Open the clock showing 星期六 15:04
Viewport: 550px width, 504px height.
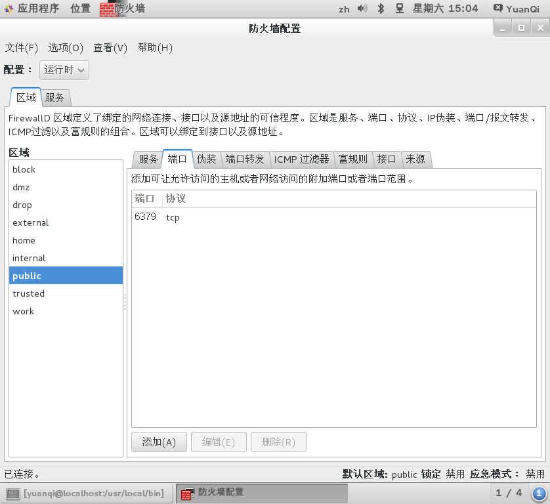click(445, 9)
